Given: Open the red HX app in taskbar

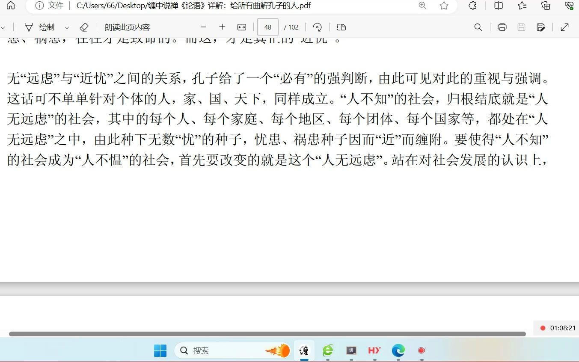Looking at the screenshot, I should point(374,350).
